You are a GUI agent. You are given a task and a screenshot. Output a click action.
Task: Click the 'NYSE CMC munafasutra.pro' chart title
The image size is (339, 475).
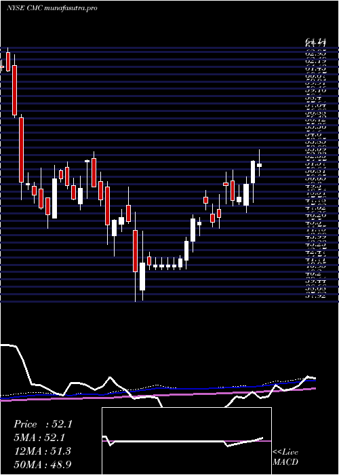52,8
